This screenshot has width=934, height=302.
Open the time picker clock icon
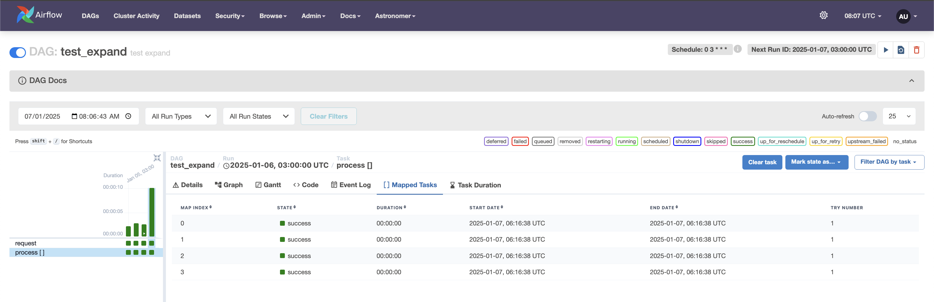(x=128, y=116)
